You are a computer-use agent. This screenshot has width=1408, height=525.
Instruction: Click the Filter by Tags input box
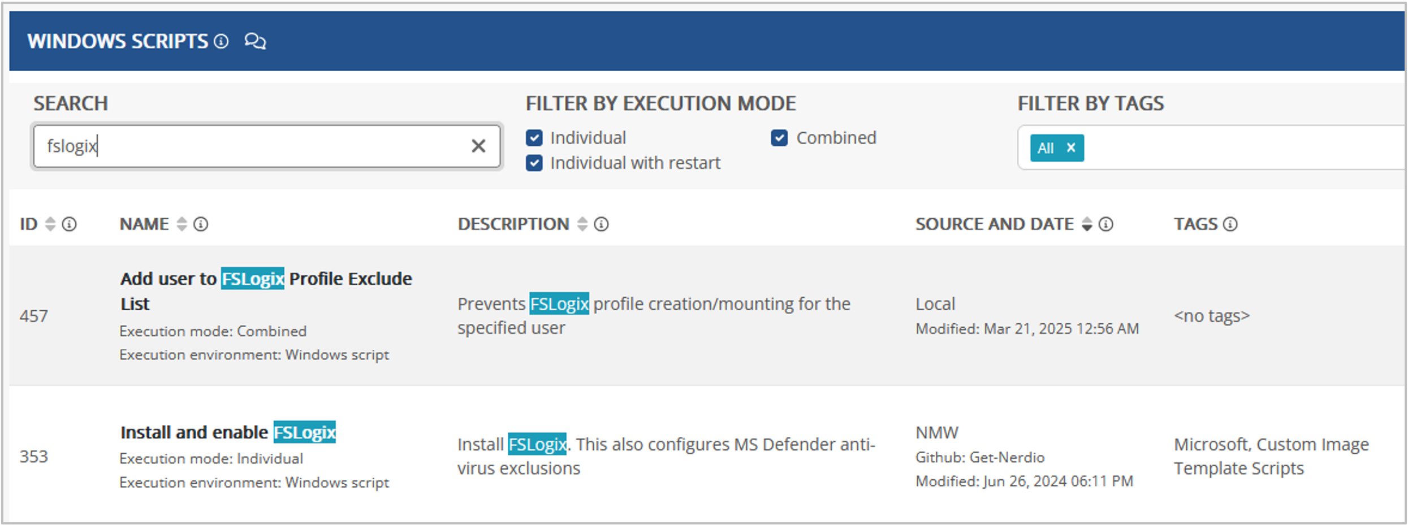(1244, 147)
